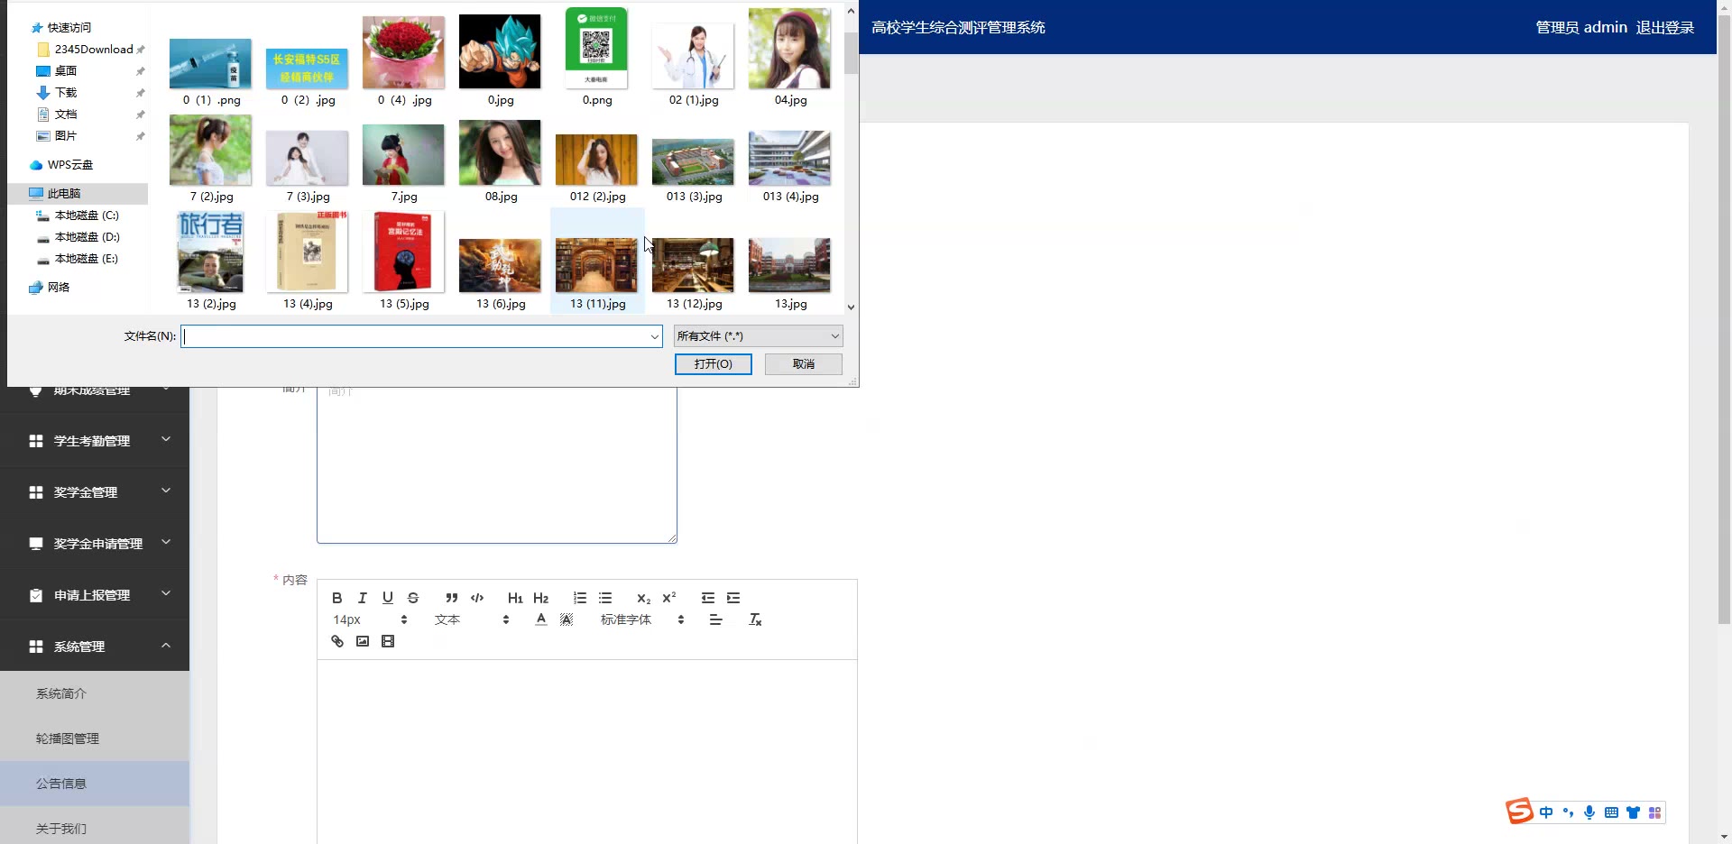Image resolution: width=1732 pixels, height=844 pixels.
Task: Click Sogou IME 中 language toggle
Action: pyautogui.click(x=1546, y=812)
